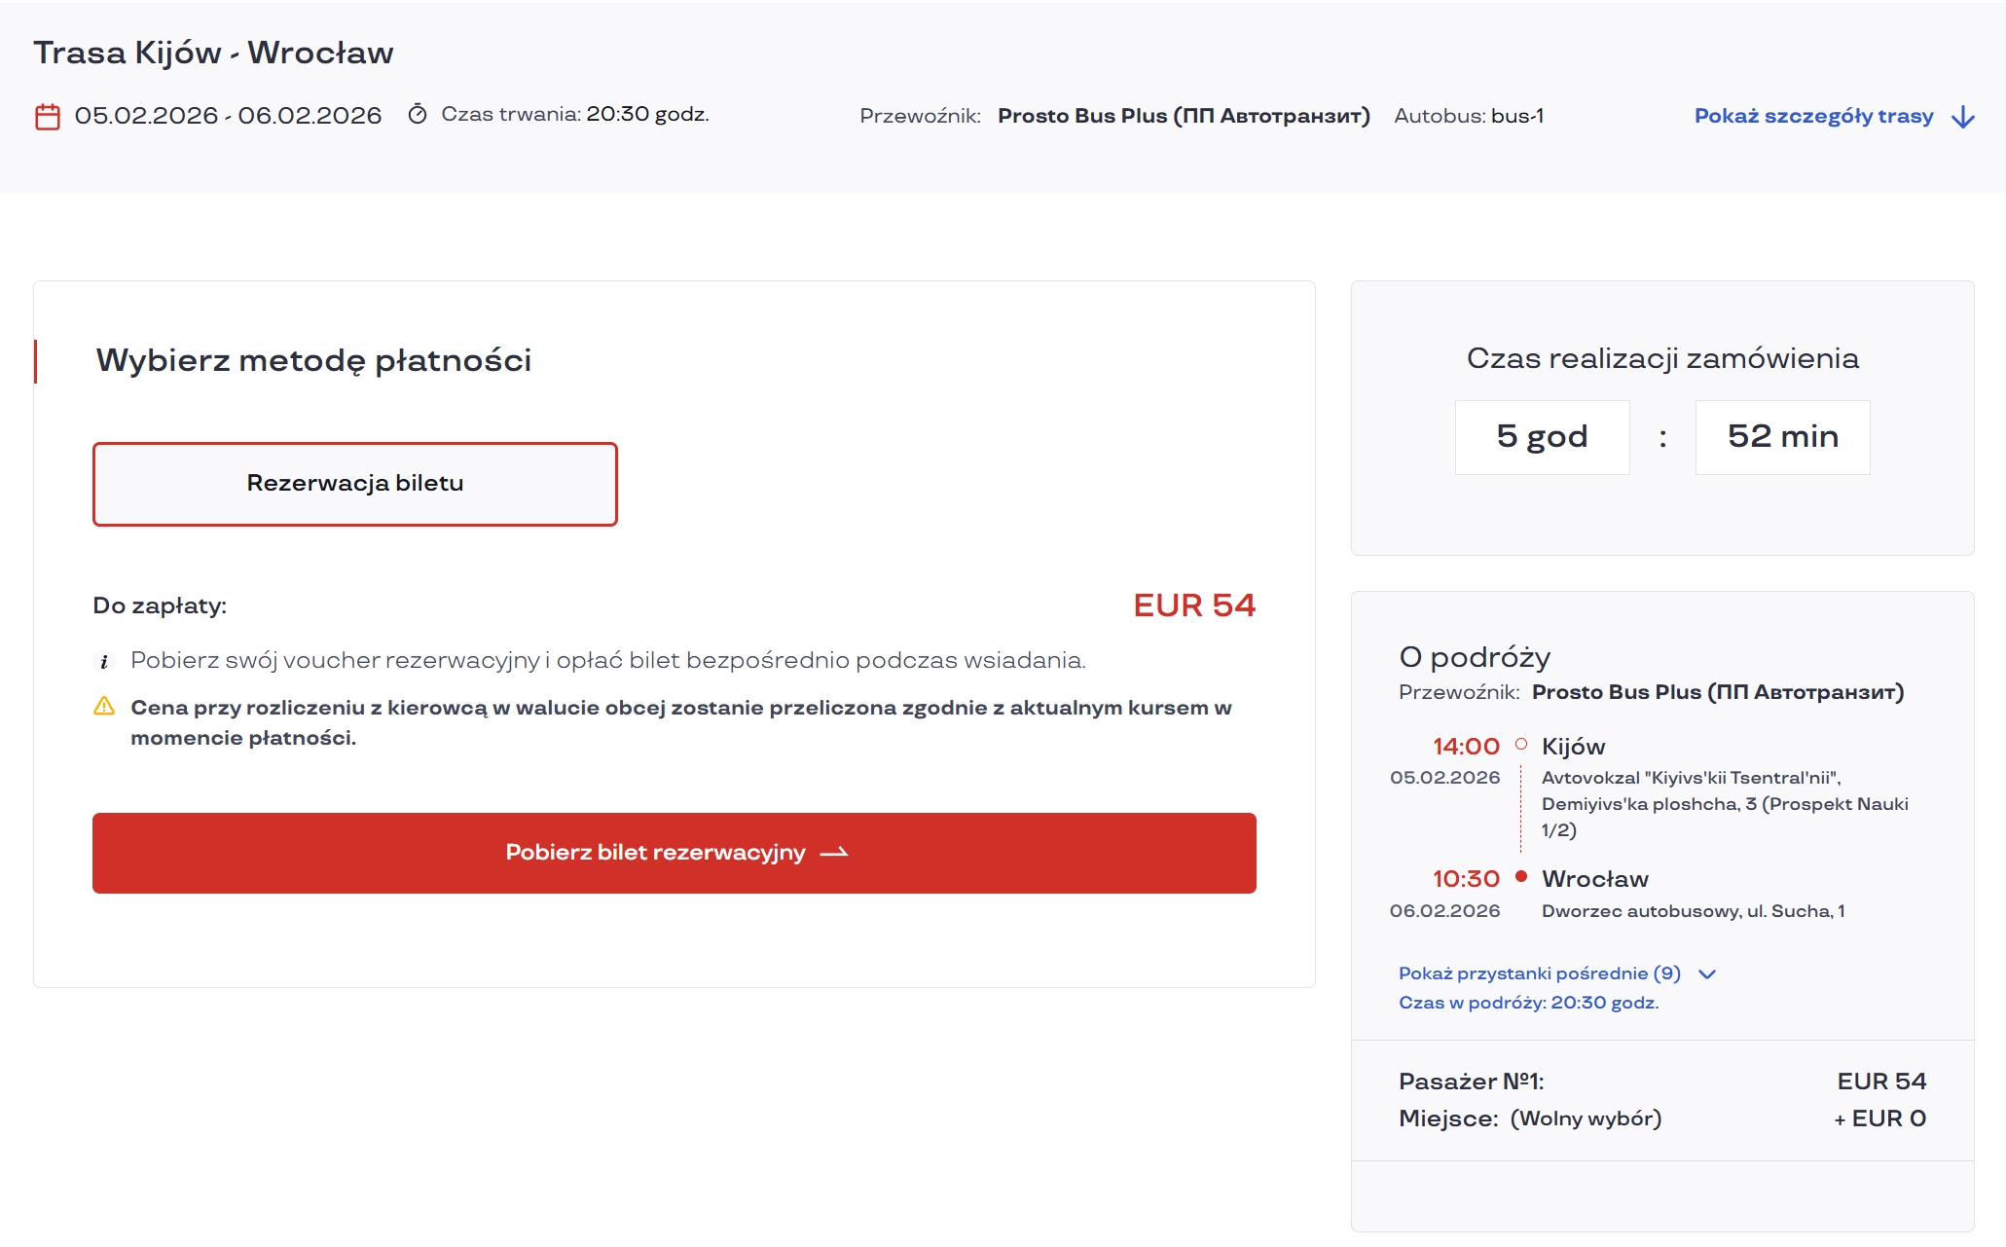Screen dimensions: 2006x1247
Task: Click the 52 min countdown box
Action: point(1782,437)
